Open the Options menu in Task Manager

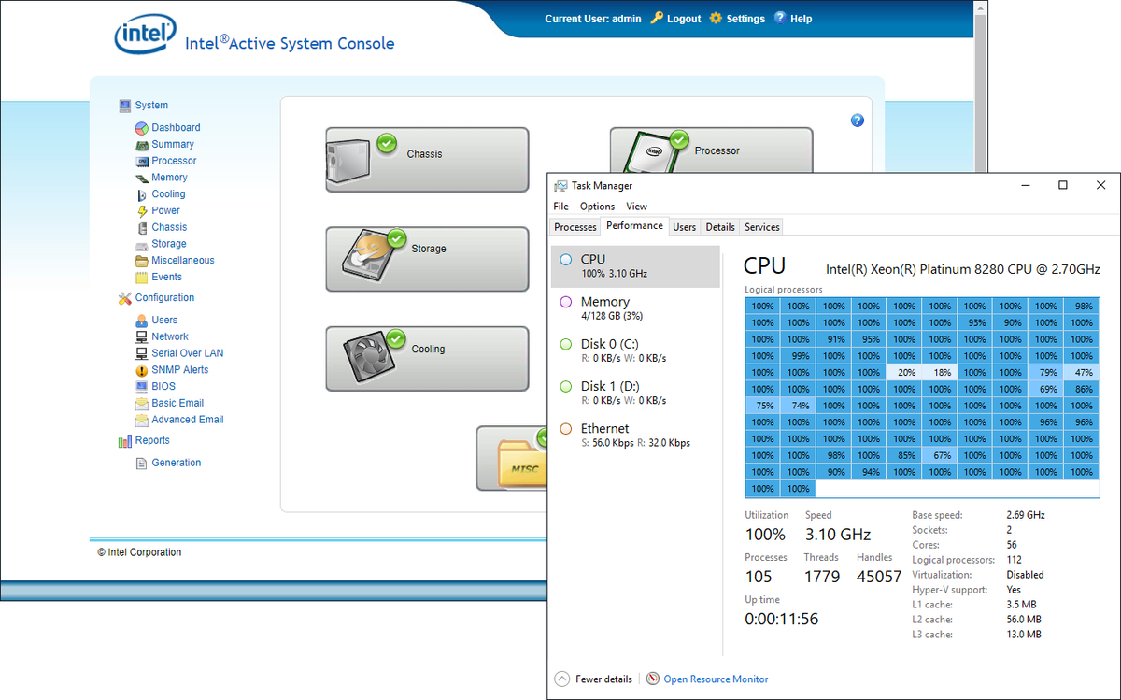(x=596, y=206)
